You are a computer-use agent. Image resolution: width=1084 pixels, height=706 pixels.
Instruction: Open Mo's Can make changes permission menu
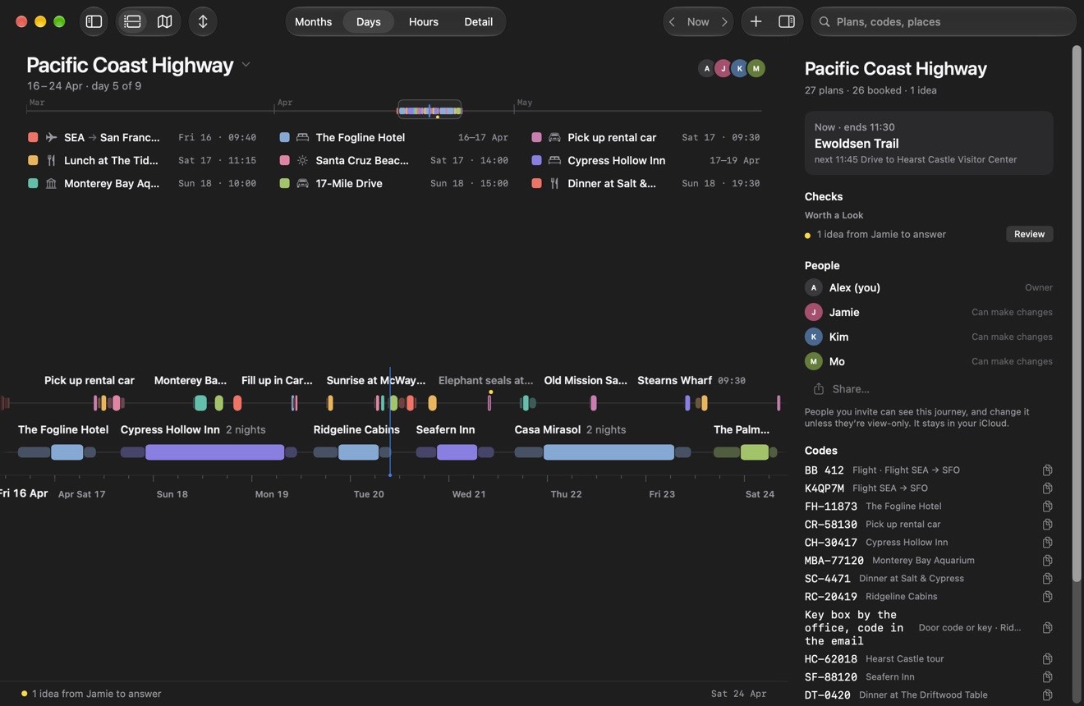tap(1012, 361)
